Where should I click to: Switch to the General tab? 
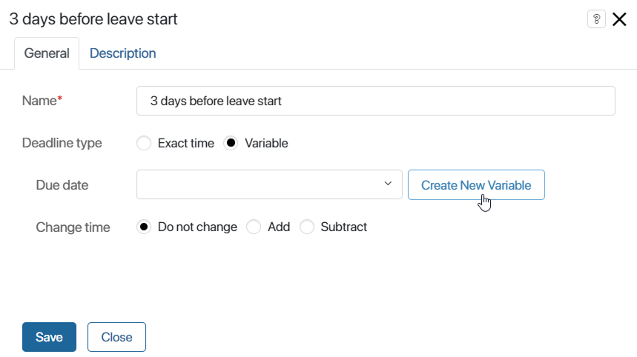click(47, 53)
